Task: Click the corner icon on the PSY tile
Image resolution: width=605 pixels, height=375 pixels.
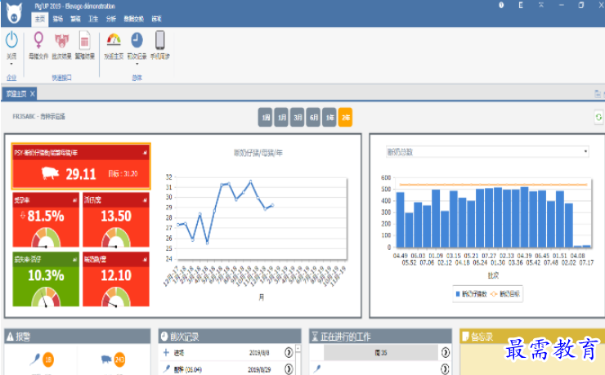Action: [x=145, y=153]
